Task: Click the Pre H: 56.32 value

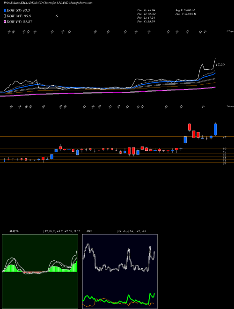Action: point(146,14)
